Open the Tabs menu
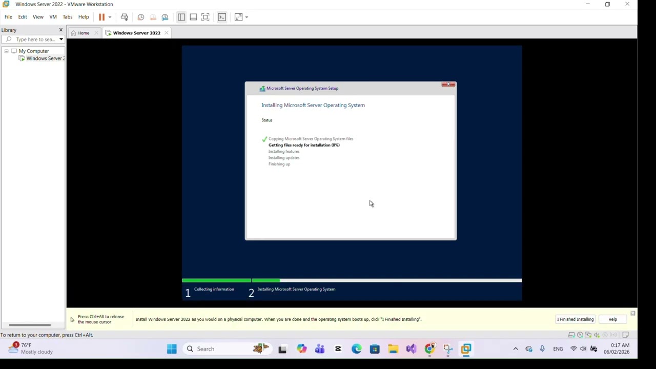This screenshot has width=656, height=369. pyautogui.click(x=67, y=17)
